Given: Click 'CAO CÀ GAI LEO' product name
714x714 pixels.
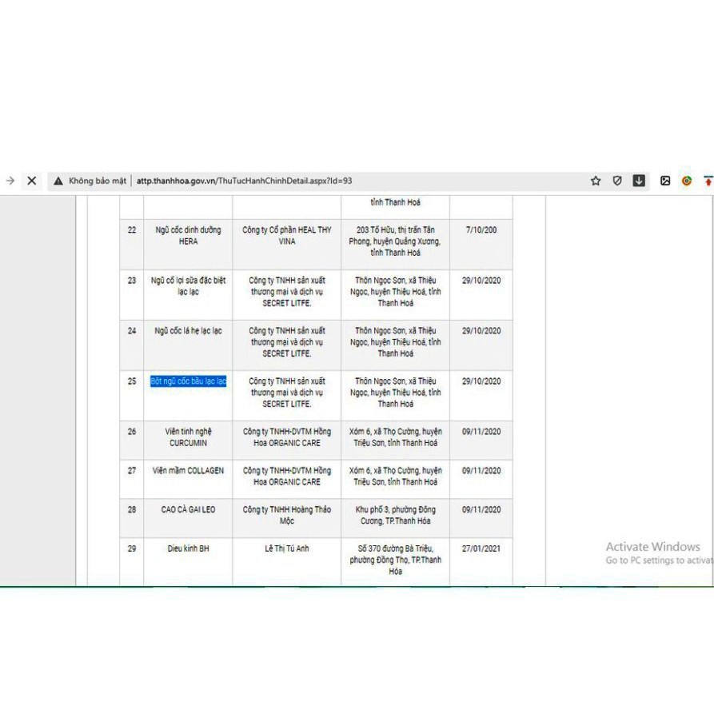Looking at the screenshot, I should (x=189, y=509).
